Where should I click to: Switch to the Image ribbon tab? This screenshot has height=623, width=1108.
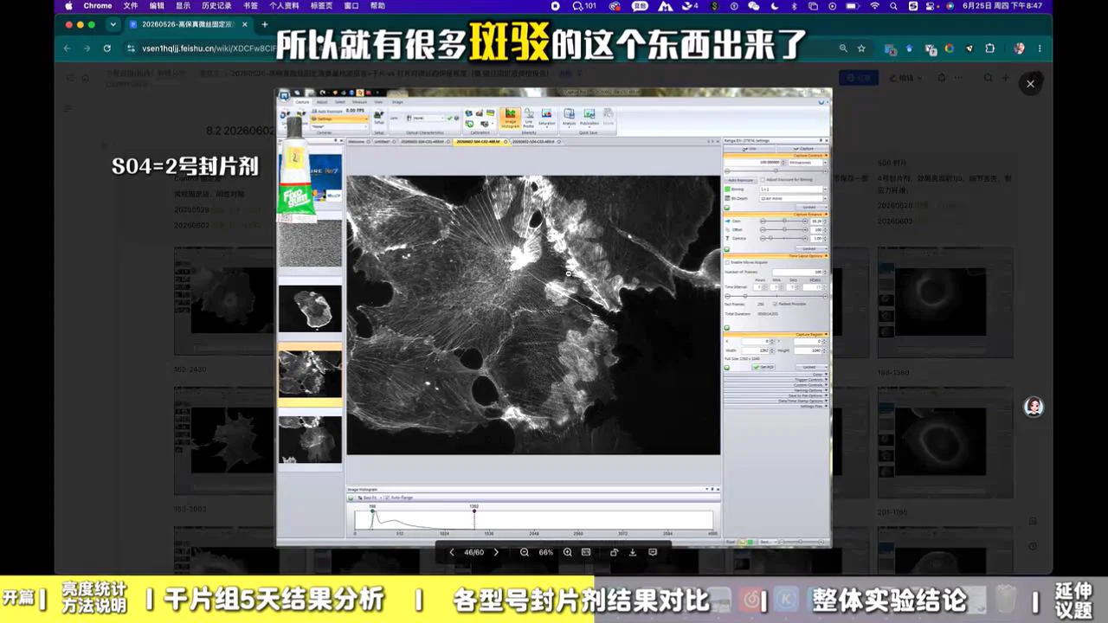[397, 102]
